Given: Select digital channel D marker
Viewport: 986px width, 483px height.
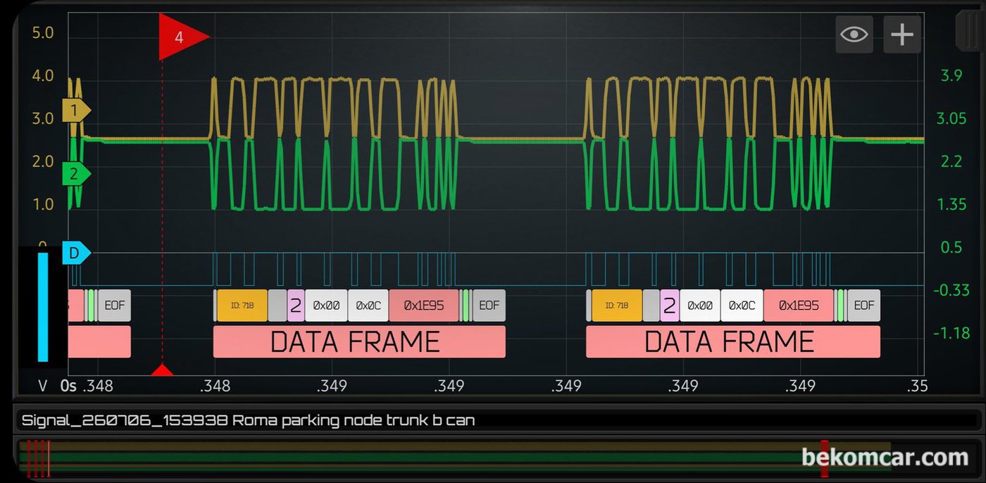Looking at the screenshot, I should [77, 253].
